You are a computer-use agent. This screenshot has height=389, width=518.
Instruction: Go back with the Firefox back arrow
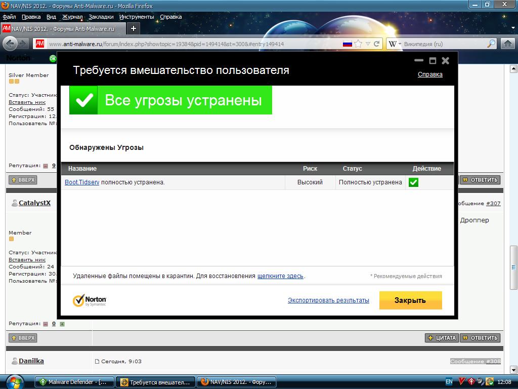(x=10, y=44)
